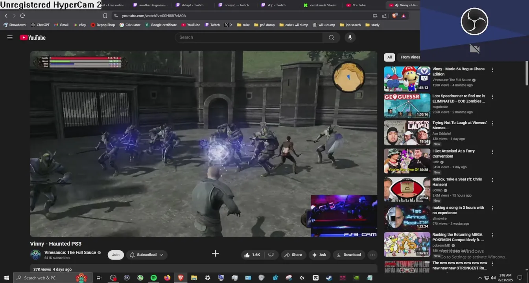Open Firefox from the taskbar

point(167,277)
